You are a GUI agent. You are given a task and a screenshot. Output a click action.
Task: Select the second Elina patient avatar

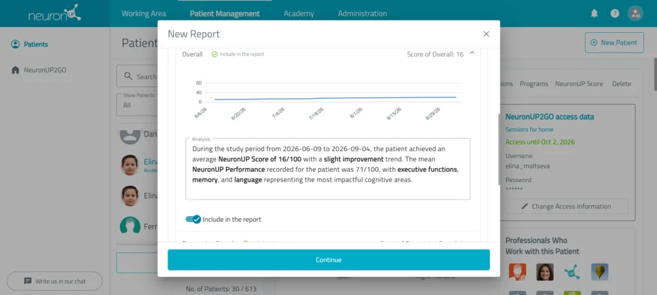[x=130, y=196]
